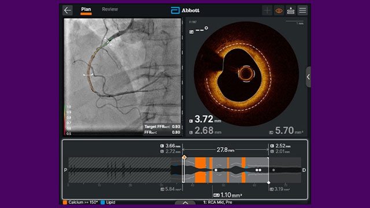Select the crosshair add tool icon
Viewport: 370px width, 208px height.
point(267,10)
